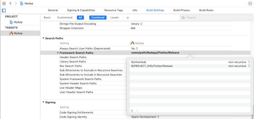Image resolution: width=254 pixels, height=119 pixels.
Task: Open the related items grid menu
Action: coord(4,3)
